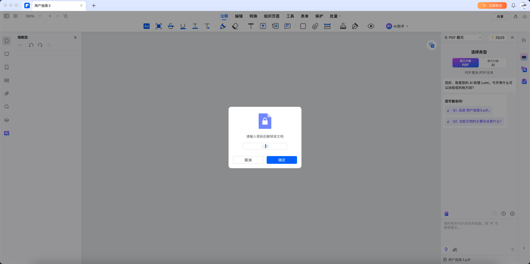Viewport: 530px width, 264px height.
Task: Select the strikethrough annotation tool
Action: [x=171, y=26]
